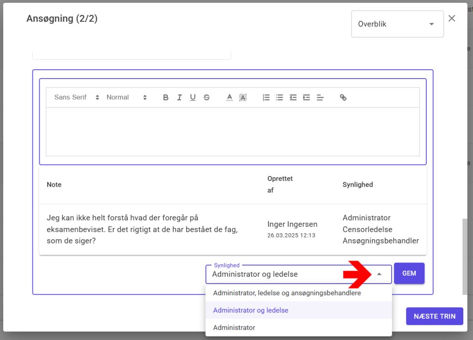The width and height of the screenshot is (473, 340).
Task: Click inside the note text editor area
Action: (x=232, y=132)
